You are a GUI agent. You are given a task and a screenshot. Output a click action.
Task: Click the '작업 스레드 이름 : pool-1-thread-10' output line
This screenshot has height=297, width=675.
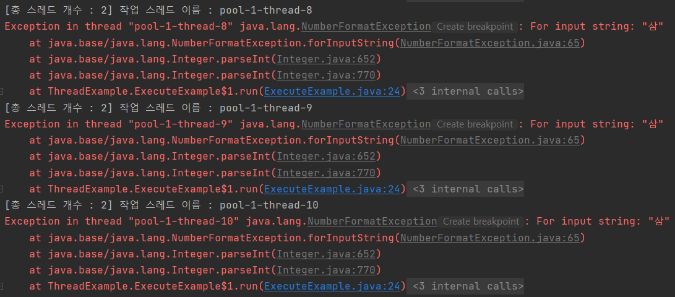[220, 205]
